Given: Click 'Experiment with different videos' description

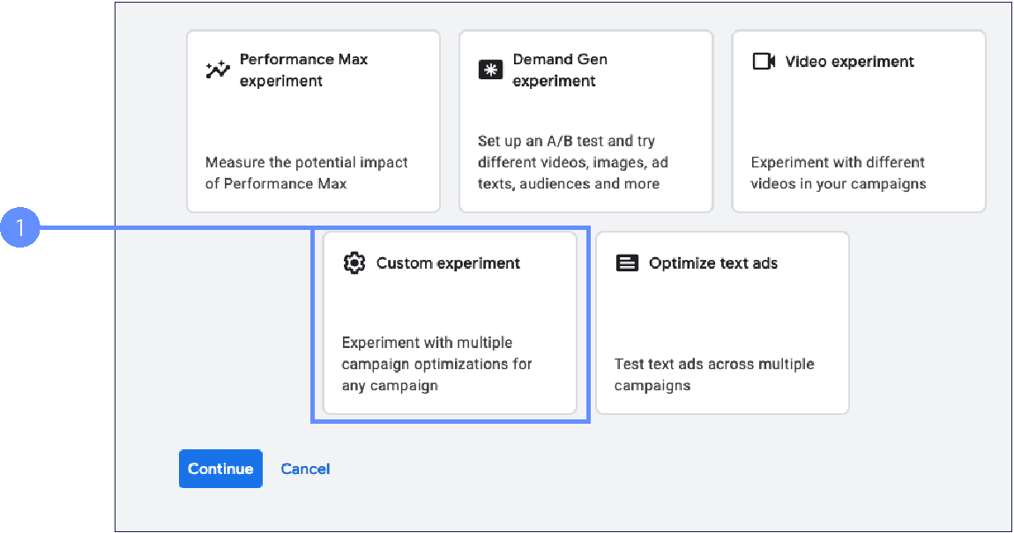Looking at the screenshot, I should pos(838,174).
